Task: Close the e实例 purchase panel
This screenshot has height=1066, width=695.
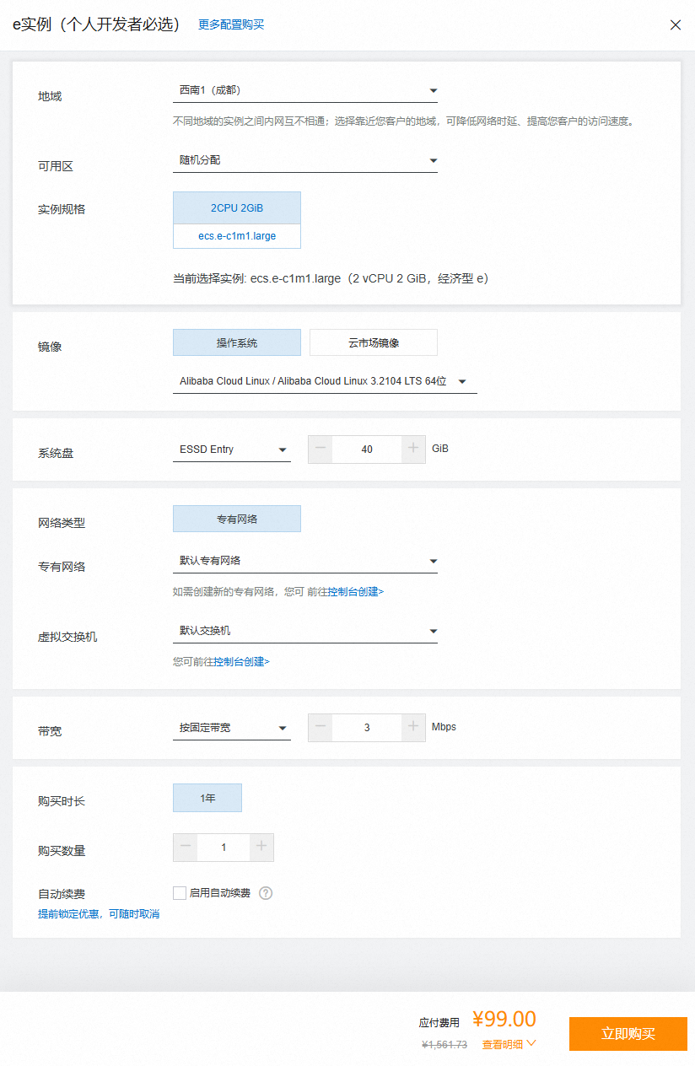Action: (675, 25)
